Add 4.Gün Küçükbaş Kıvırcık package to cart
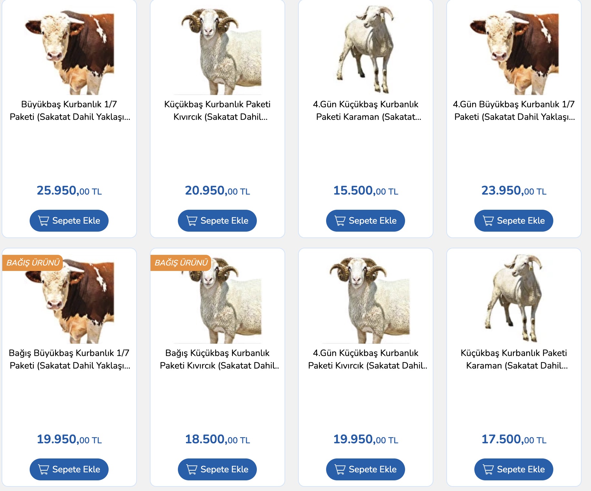Screen dimensions: 591x491 [365, 469]
